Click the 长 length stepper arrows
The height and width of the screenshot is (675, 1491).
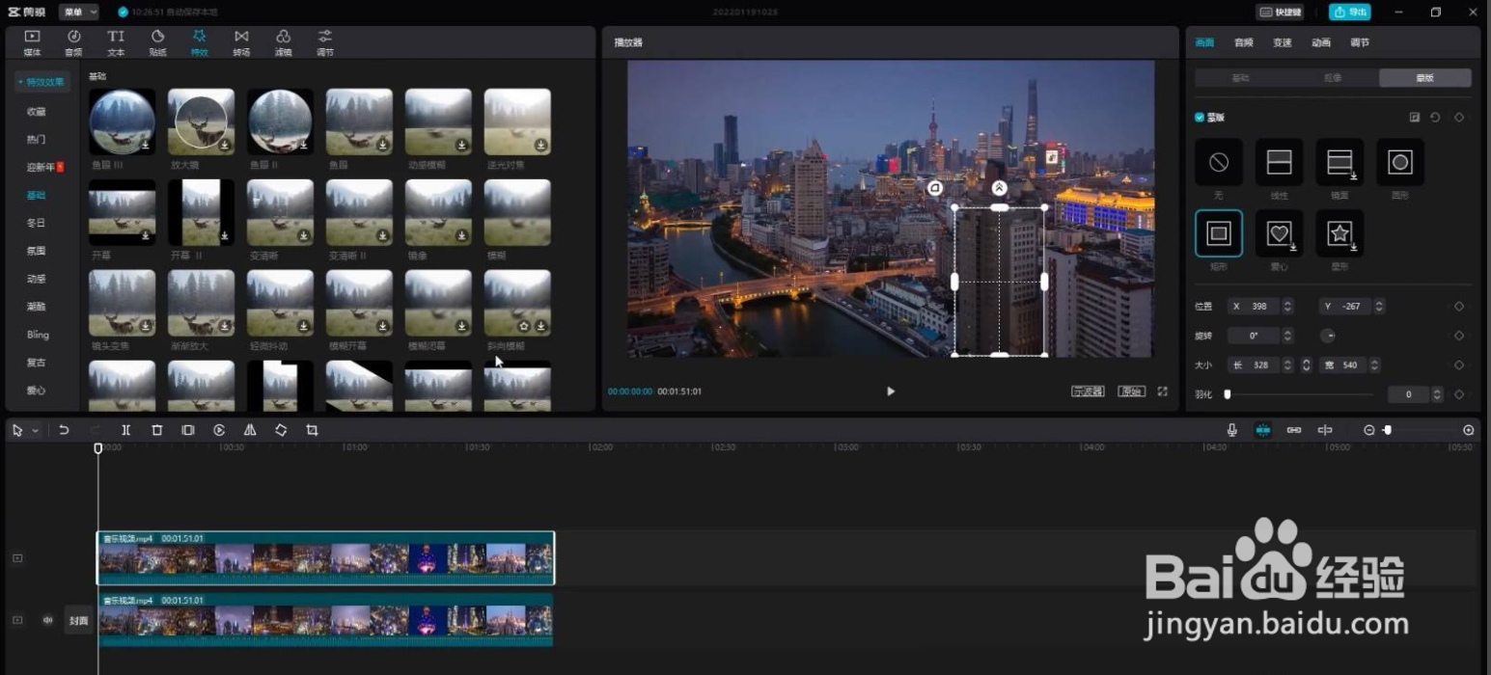click(x=1287, y=365)
